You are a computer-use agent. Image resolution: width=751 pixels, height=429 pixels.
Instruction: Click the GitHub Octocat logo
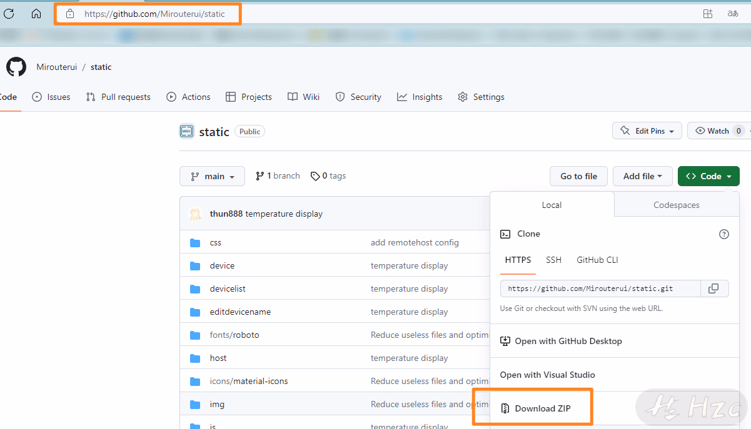(16, 67)
